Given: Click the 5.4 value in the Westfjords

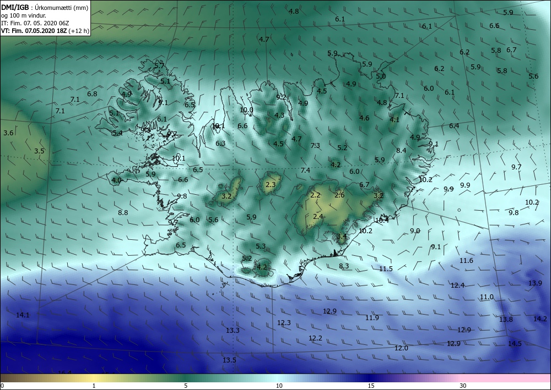Looking at the screenshot, I should 118,133.
